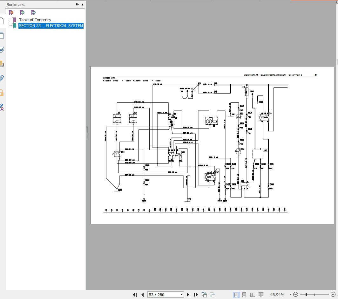338x299 pixels.
Task: Toggle two-page facing layout
Action: (x=253, y=295)
